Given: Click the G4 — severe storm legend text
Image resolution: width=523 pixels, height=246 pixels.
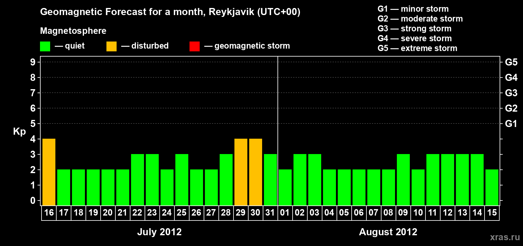Looking at the screenshot, I should pyautogui.click(x=415, y=38).
